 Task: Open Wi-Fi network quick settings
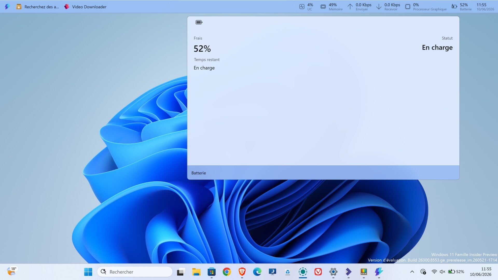[x=434, y=272]
